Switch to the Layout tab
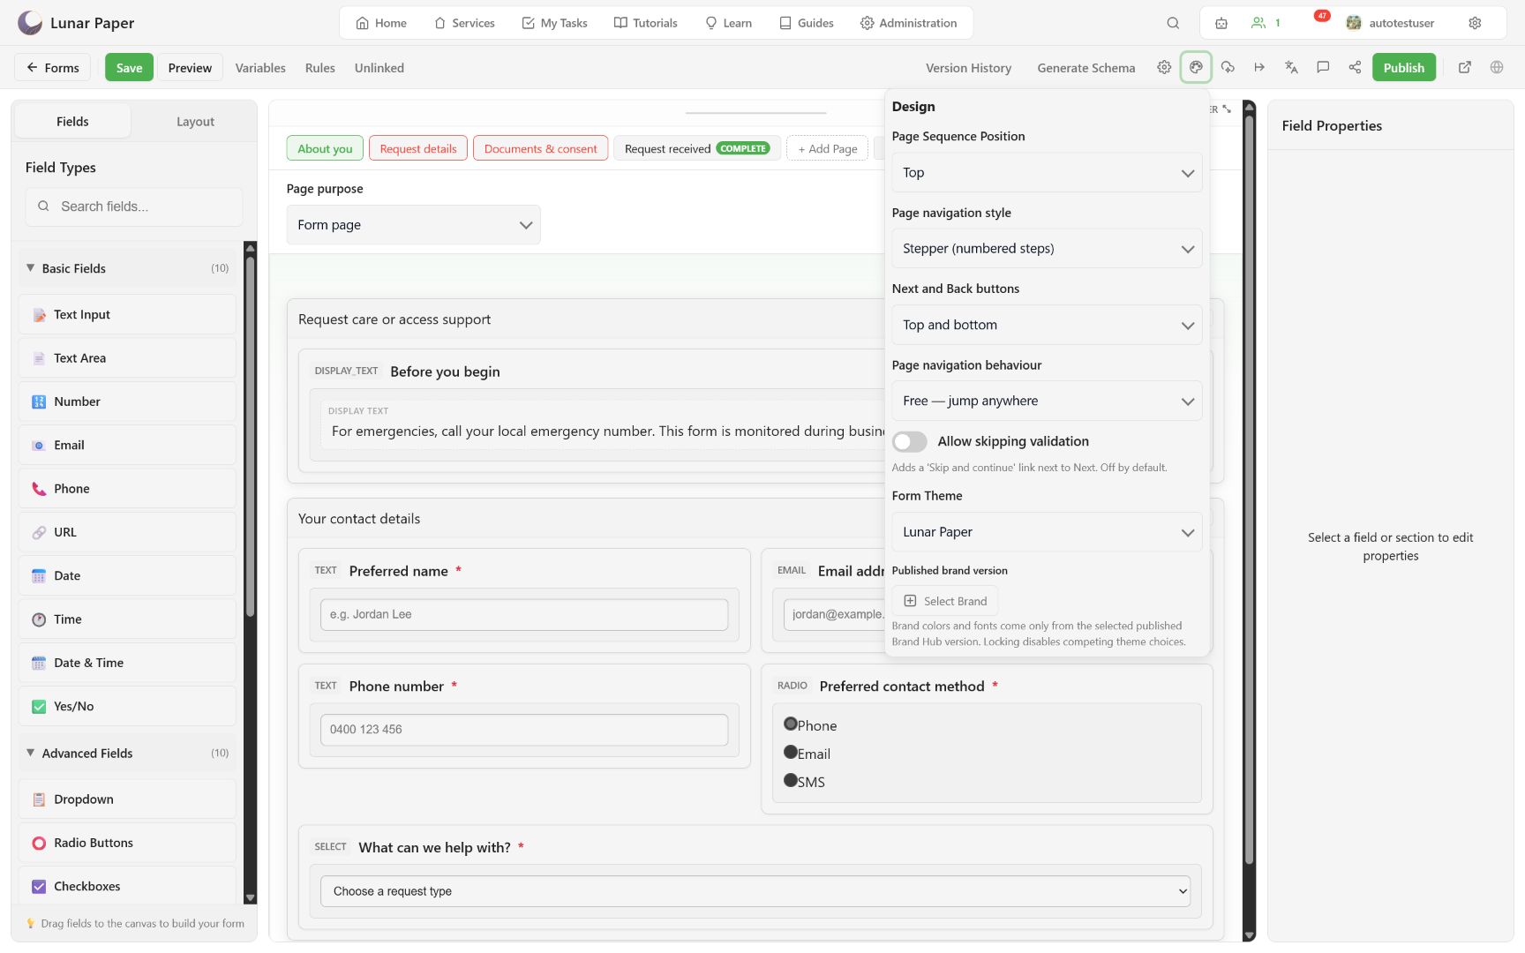The image size is (1525, 953). [x=195, y=122]
